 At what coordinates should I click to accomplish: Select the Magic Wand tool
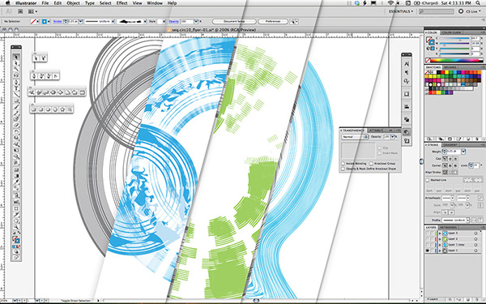(x=16, y=70)
